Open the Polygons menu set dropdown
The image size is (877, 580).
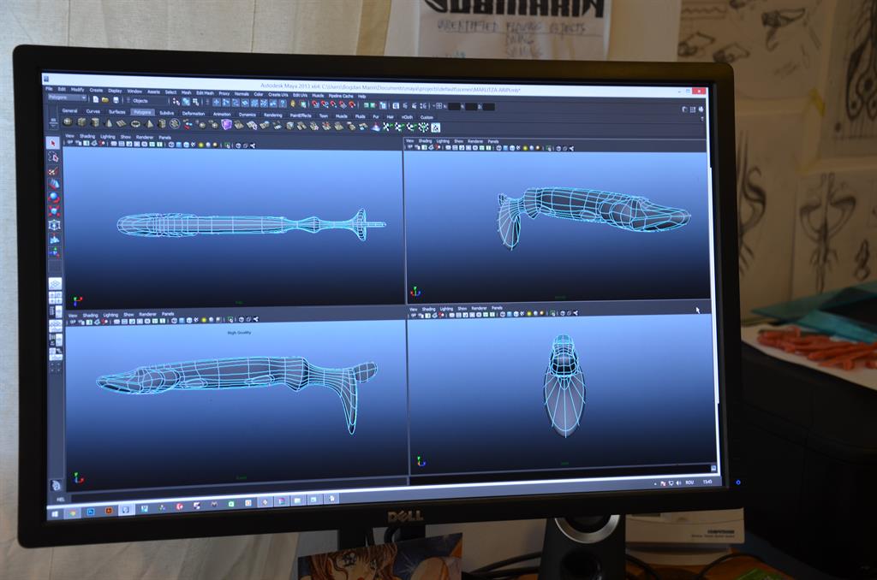coord(67,98)
